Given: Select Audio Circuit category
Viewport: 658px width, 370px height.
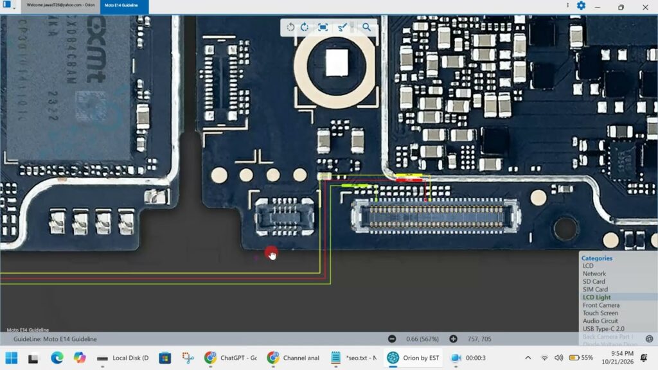Looking at the screenshot, I should coord(600,321).
